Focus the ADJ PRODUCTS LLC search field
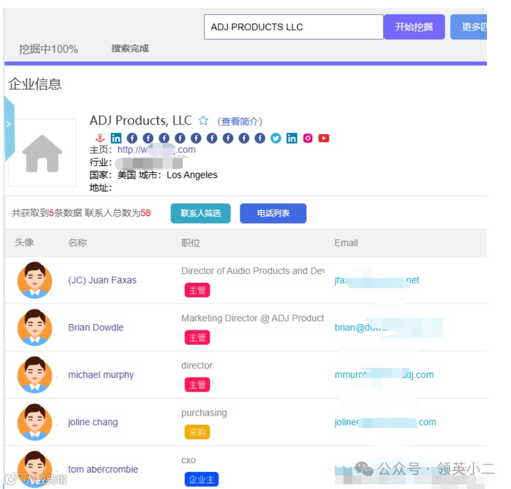 pos(294,27)
